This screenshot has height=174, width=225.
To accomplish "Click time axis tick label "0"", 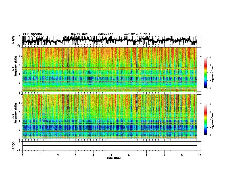I will pos(22,155).
